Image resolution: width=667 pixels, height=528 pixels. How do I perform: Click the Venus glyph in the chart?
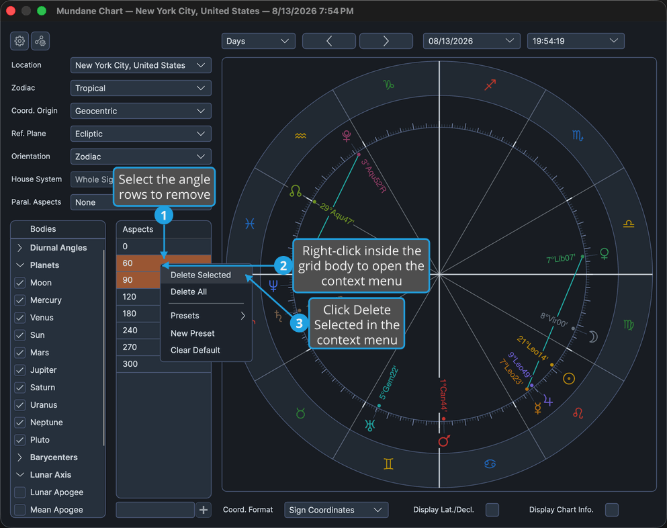click(604, 254)
